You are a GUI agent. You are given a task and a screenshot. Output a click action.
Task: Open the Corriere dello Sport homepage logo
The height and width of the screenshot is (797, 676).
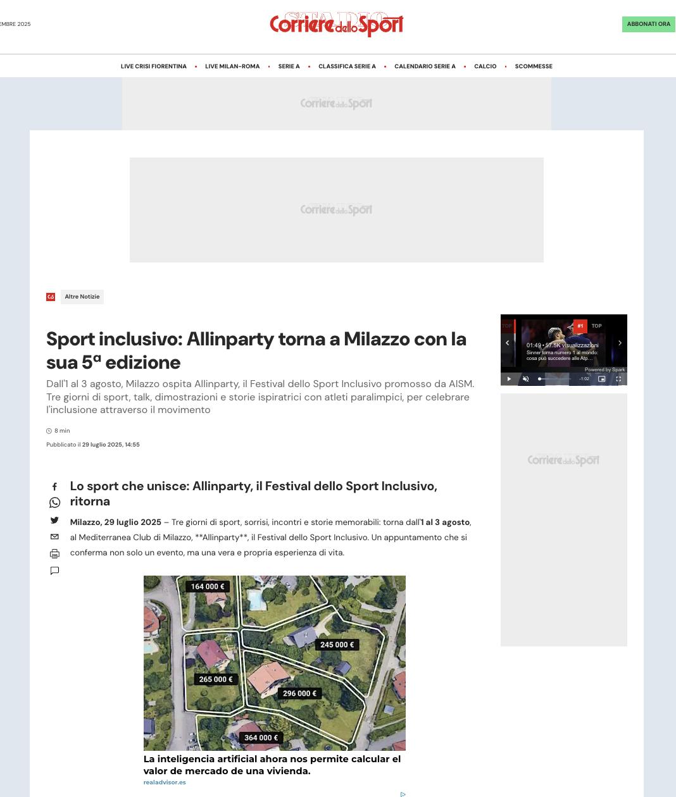click(x=336, y=24)
